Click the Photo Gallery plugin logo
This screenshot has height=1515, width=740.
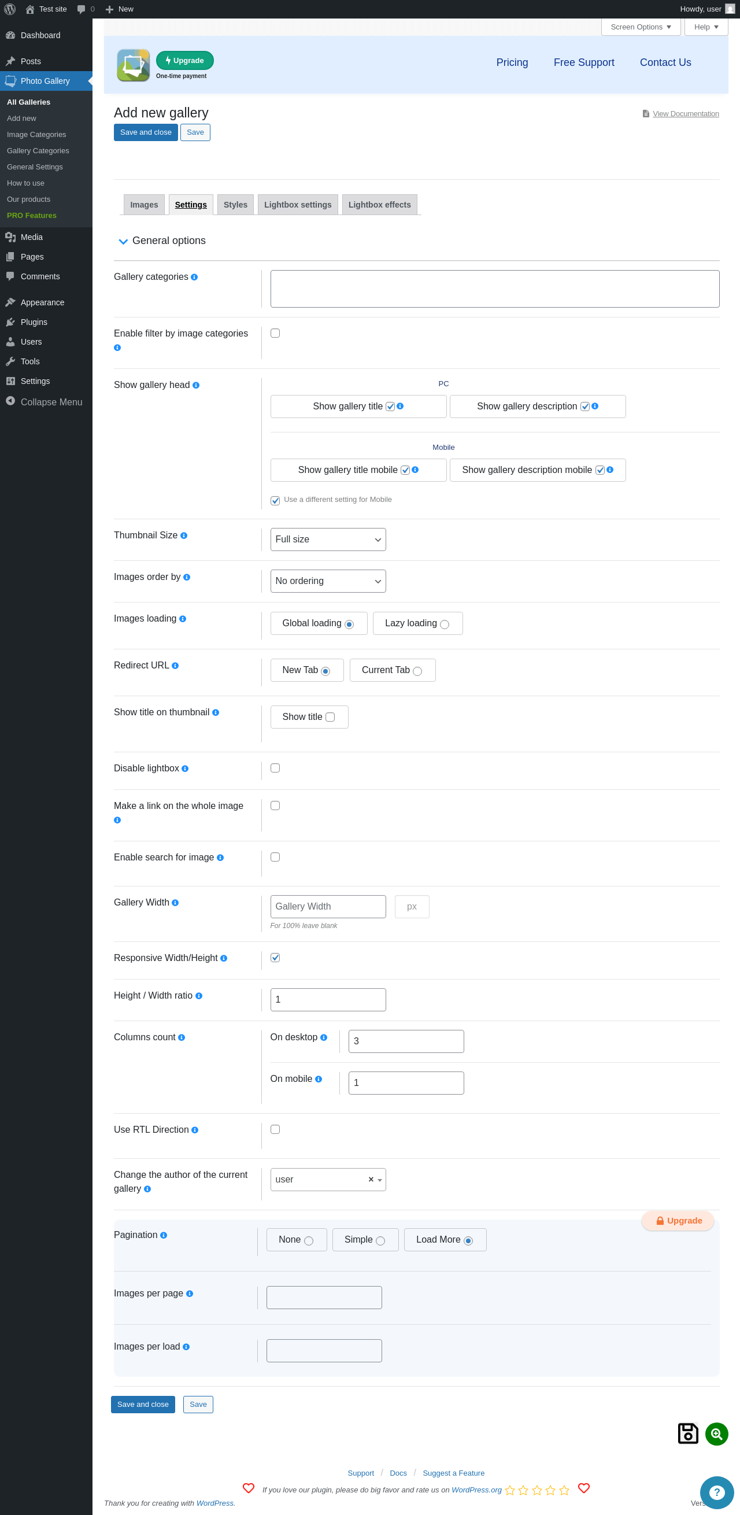pyautogui.click(x=134, y=65)
